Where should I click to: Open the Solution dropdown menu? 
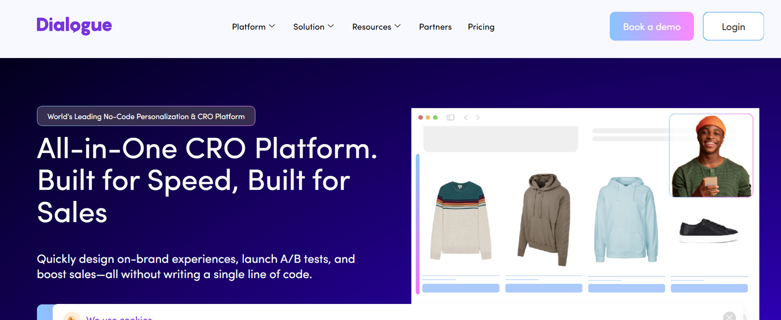pyautogui.click(x=313, y=27)
